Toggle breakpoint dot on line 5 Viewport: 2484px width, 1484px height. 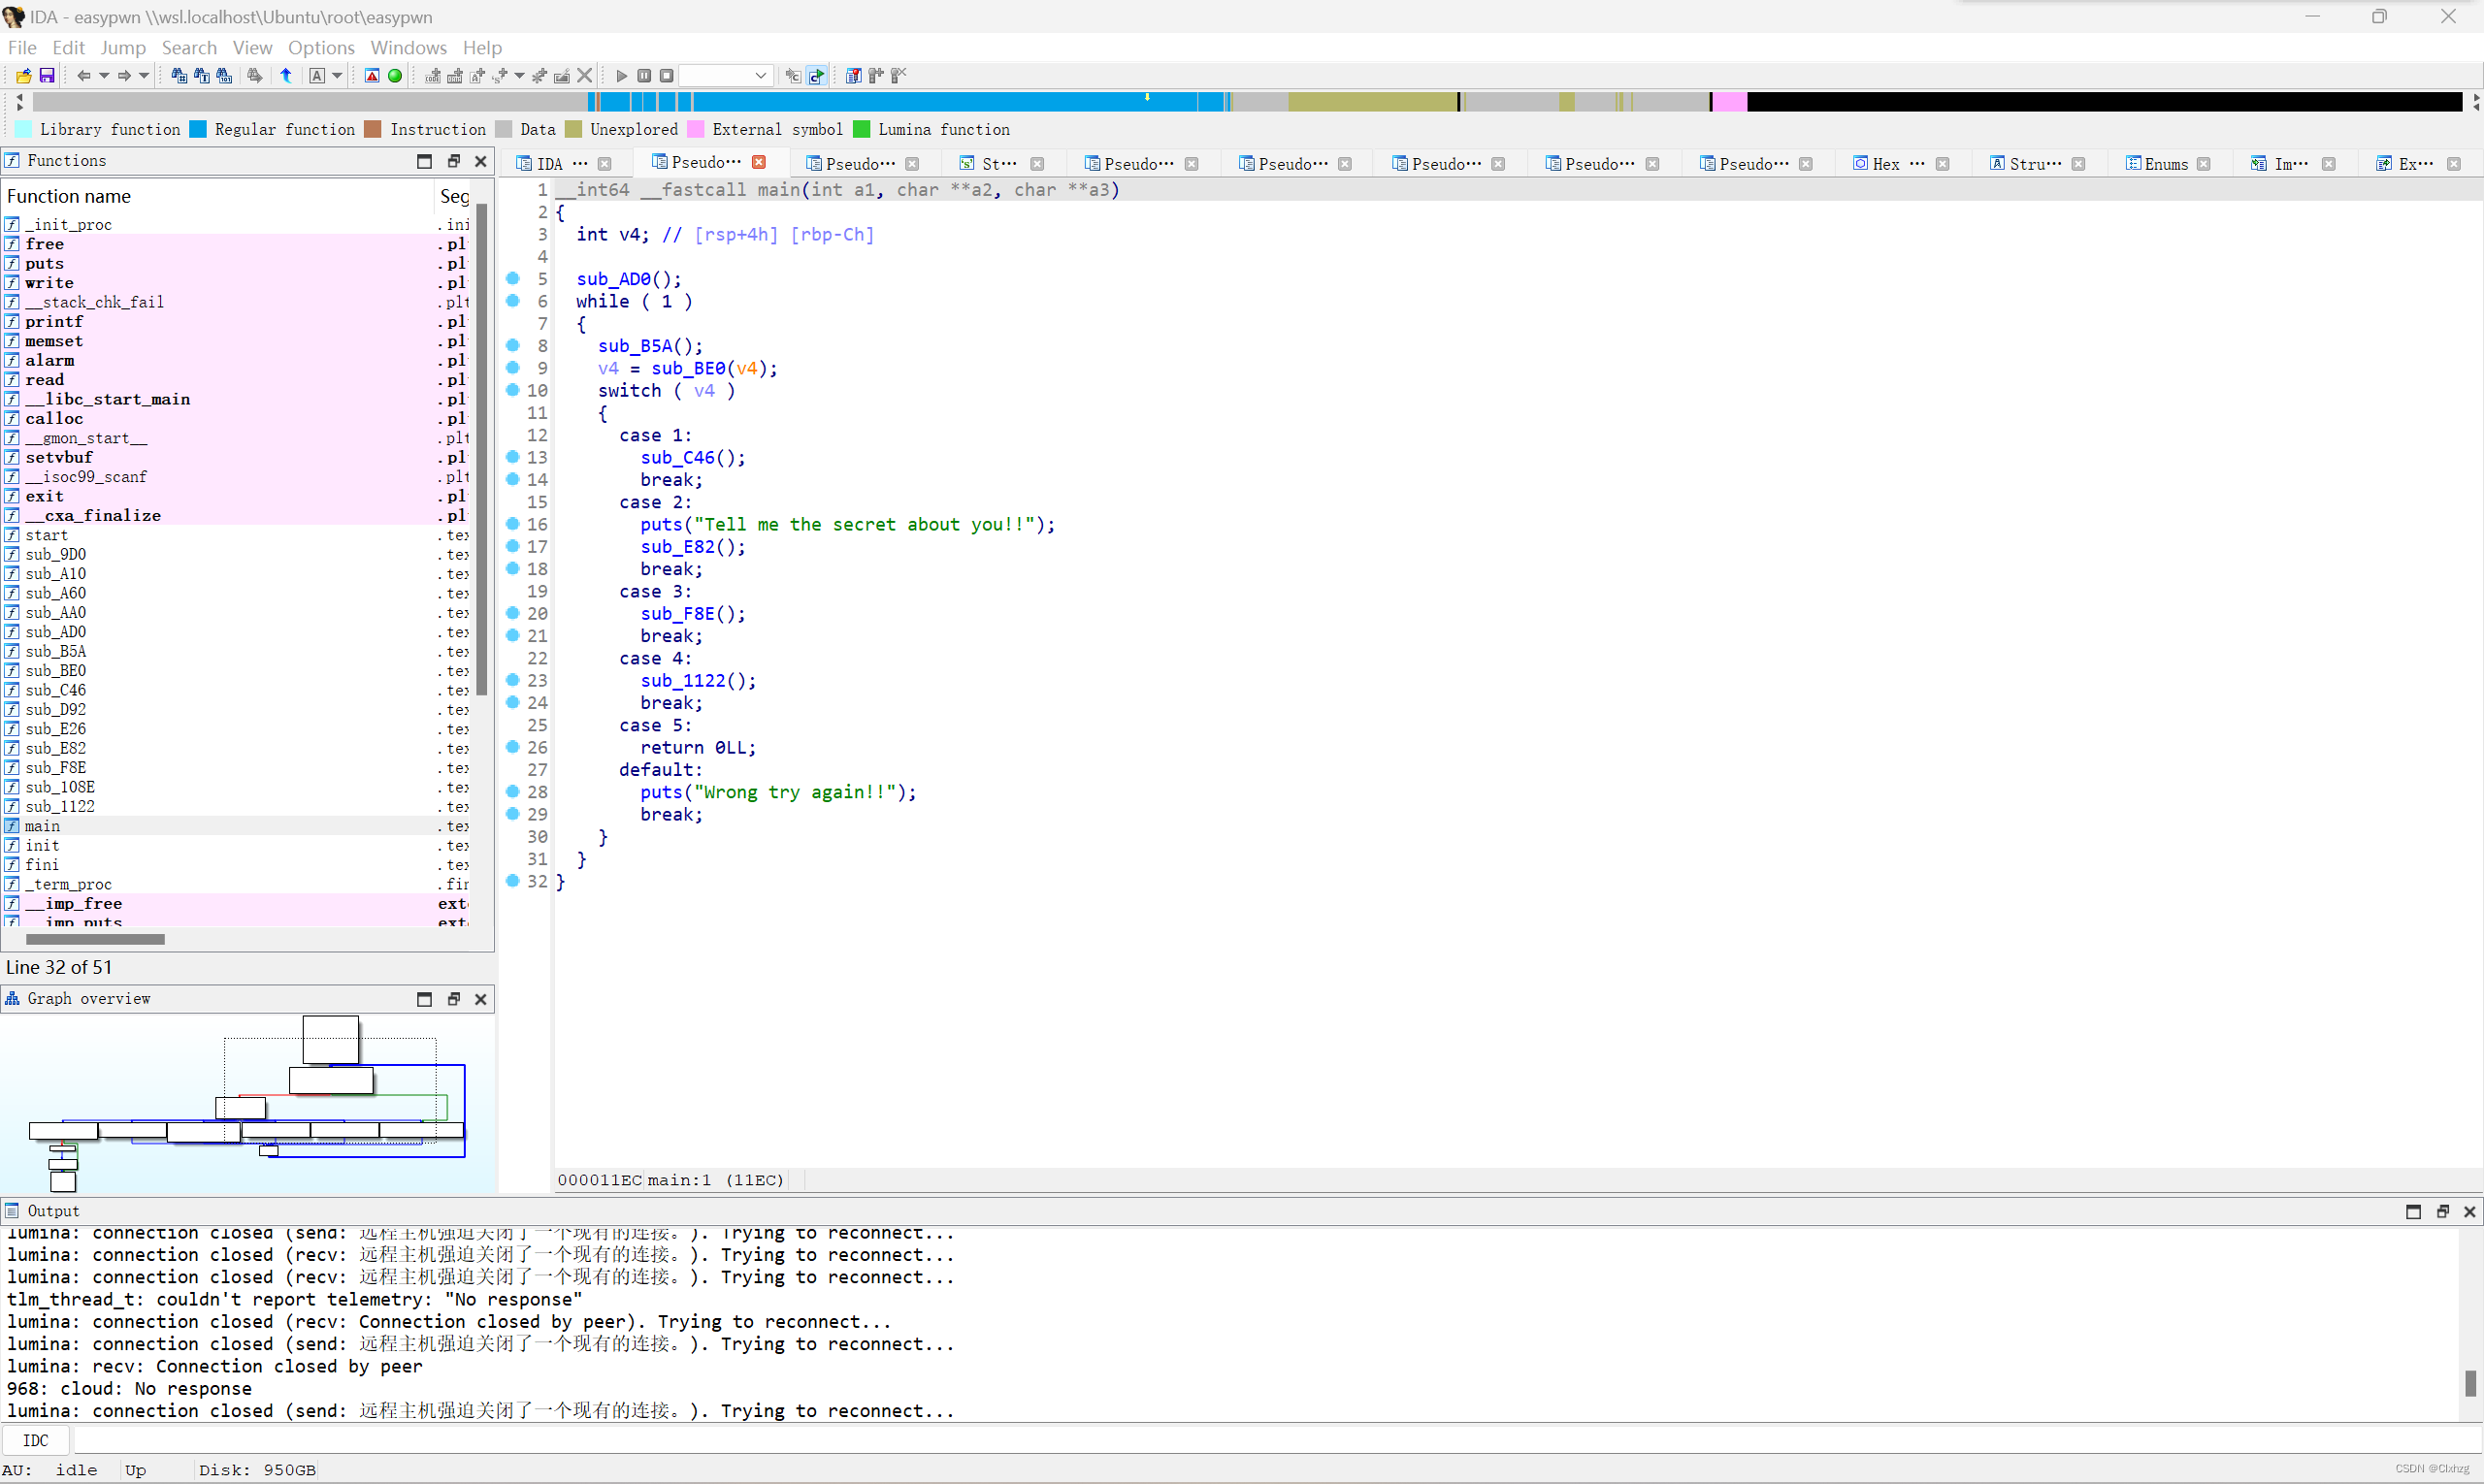(513, 278)
